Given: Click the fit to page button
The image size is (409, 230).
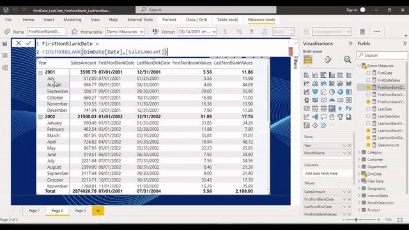Looking at the screenshot, I should click(400, 220).
